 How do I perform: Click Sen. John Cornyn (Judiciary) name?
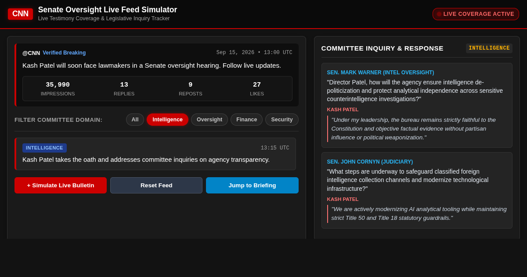pos(370,162)
